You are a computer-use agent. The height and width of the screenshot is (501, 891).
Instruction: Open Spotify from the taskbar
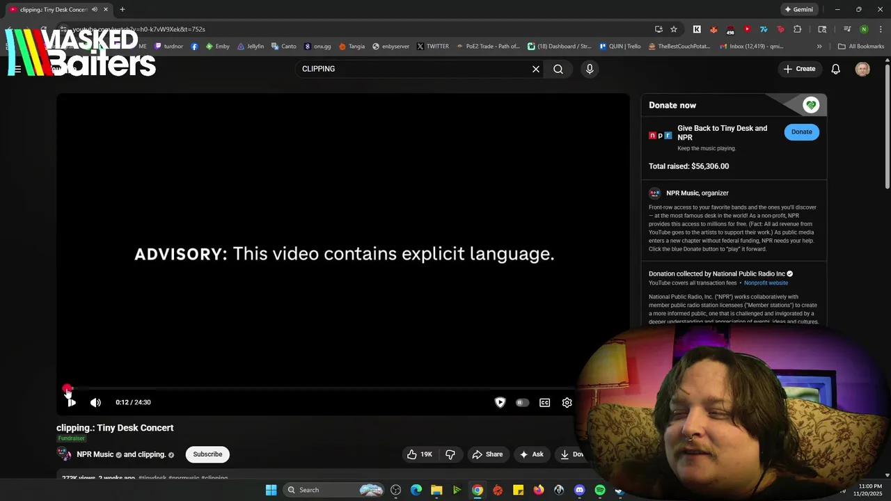(600, 490)
